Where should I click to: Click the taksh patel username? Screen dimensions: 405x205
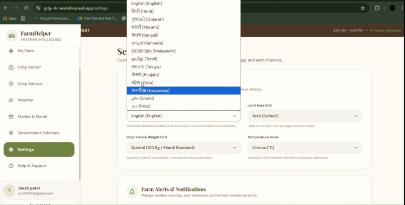29,188
